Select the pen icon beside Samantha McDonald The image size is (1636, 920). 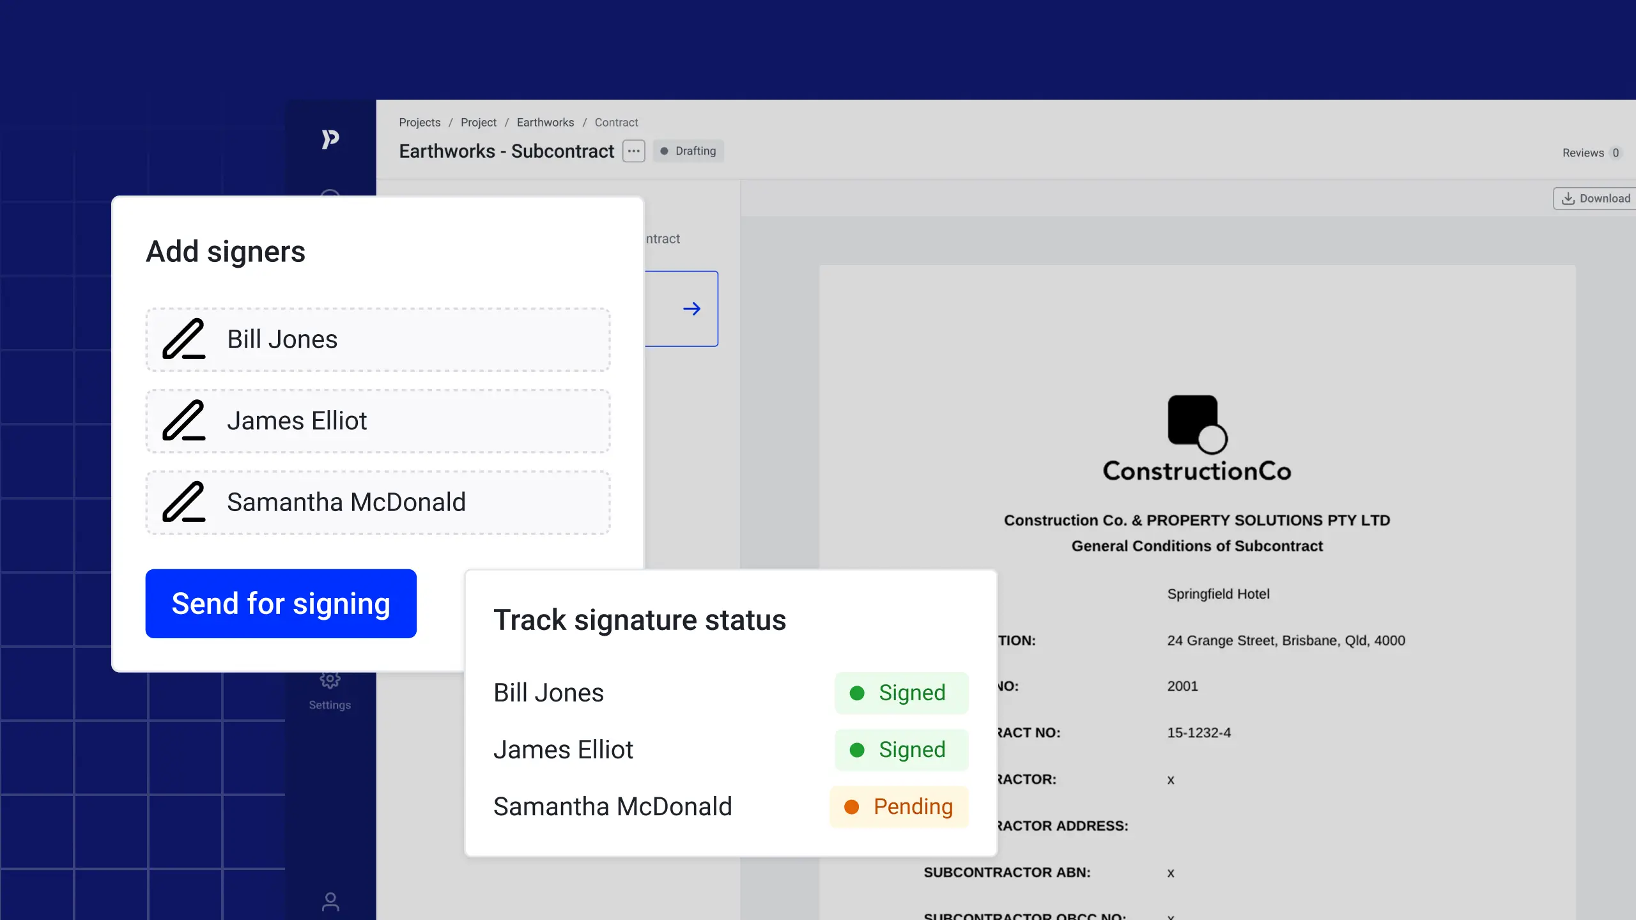coord(183,502)
